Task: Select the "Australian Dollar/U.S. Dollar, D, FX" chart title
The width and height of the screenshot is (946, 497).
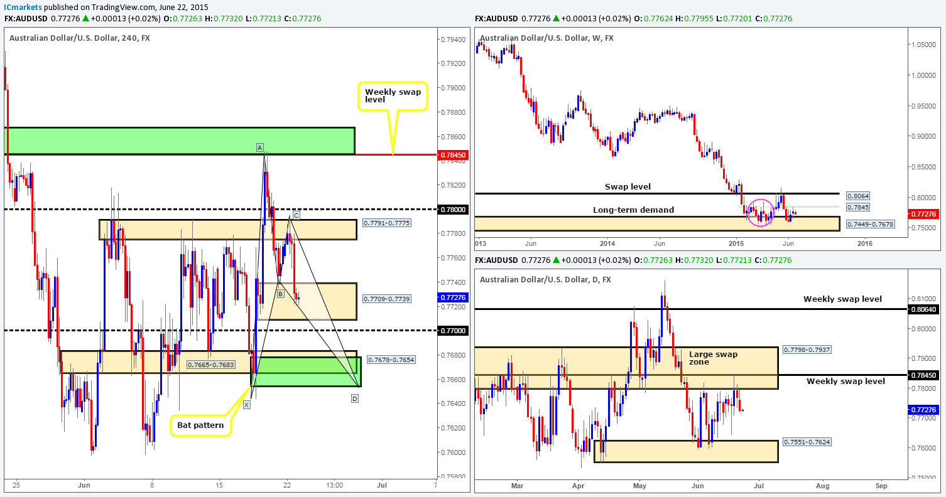Action: coord(546,279)
